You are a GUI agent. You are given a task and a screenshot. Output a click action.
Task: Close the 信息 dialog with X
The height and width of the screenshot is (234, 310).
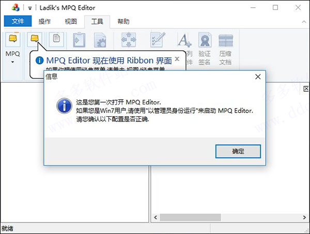258,76
